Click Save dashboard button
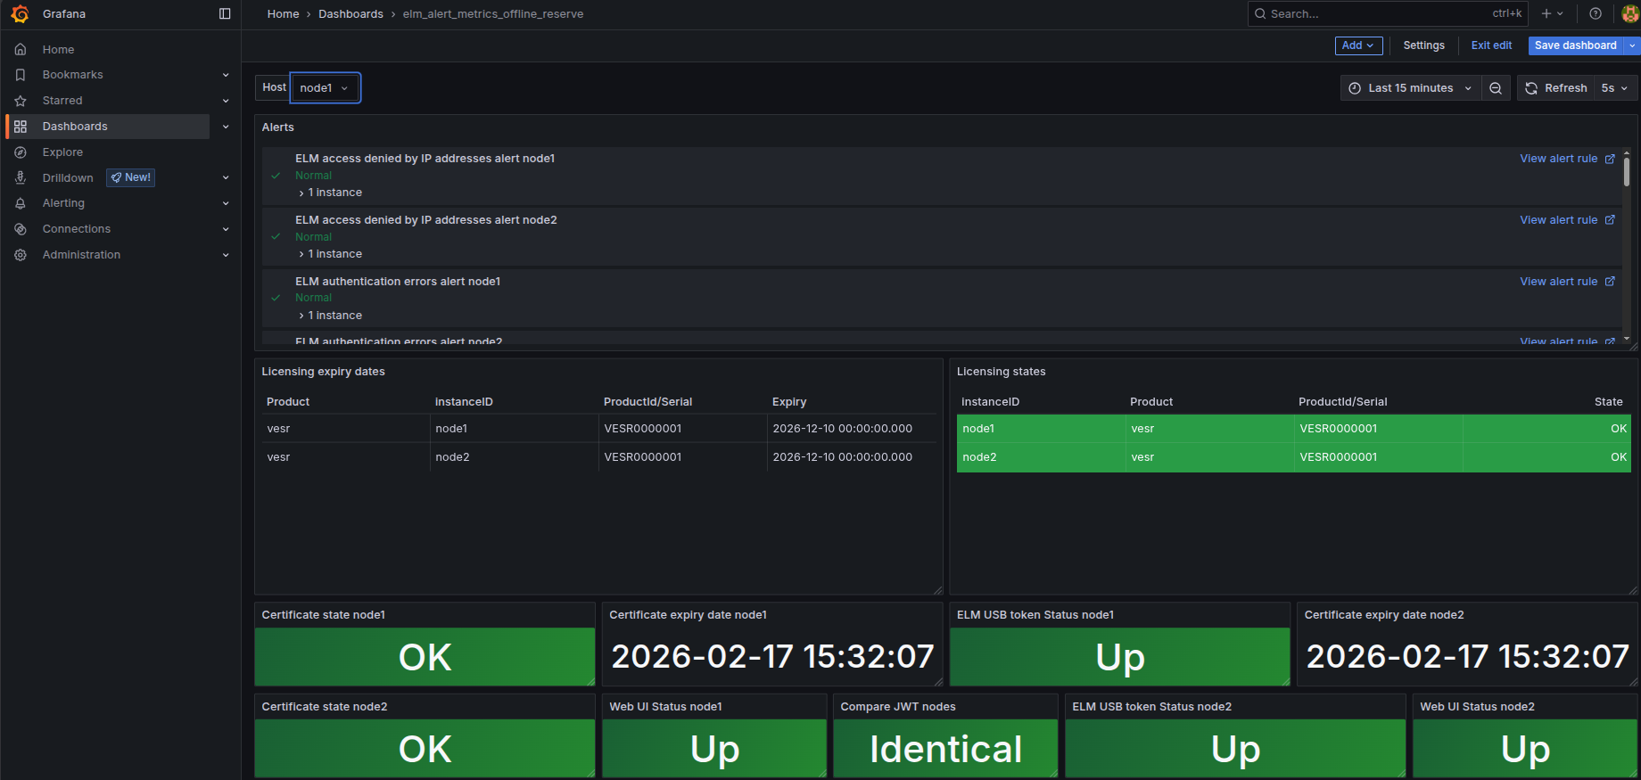 pyautogui.click(x=1575, y=45)
